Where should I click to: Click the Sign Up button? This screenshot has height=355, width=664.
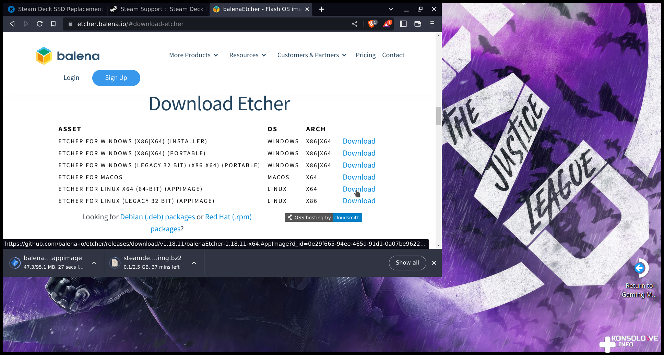pos(116,78)
